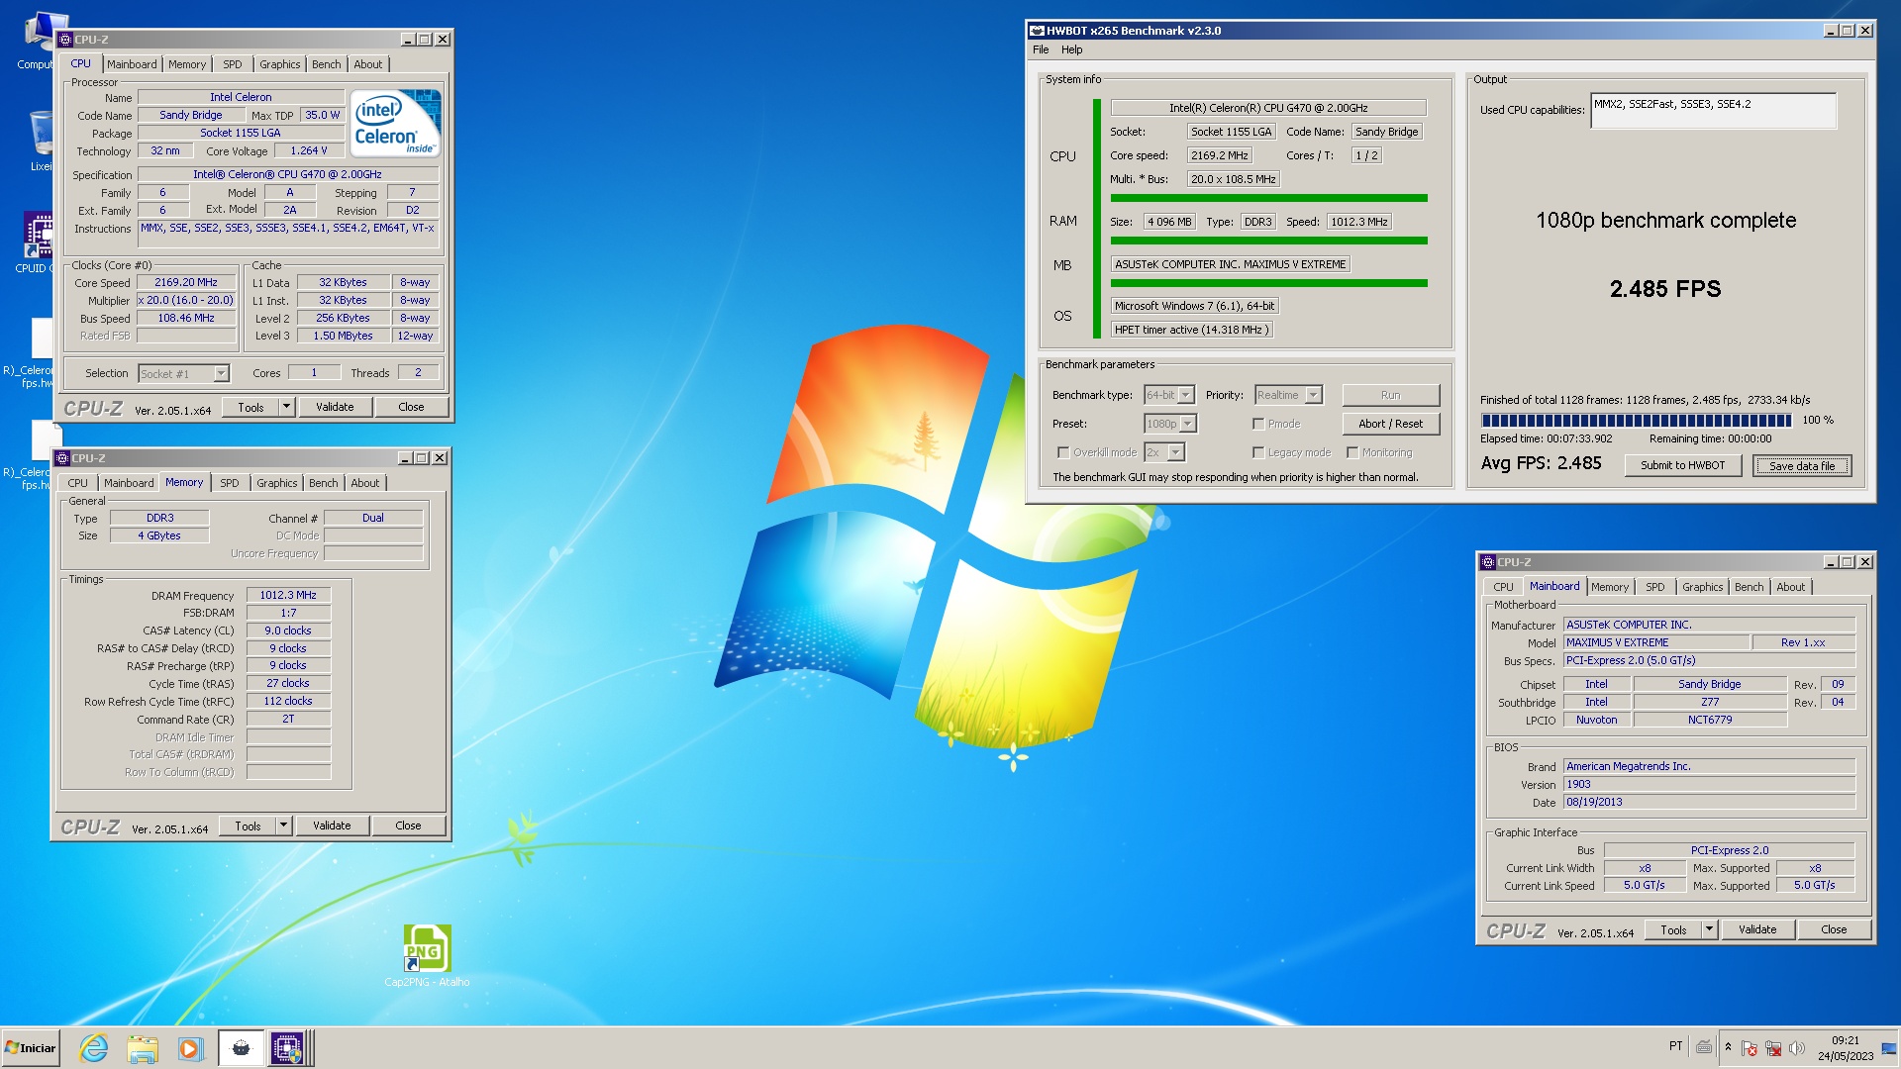
Task: Open the Benchmark type 64-bit dropdown
Action: (1169, 395)
